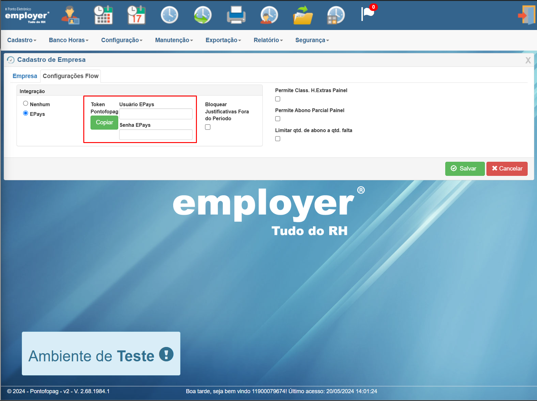
Task: Select the Configurações Flow tab
Action: coord(71,76)
